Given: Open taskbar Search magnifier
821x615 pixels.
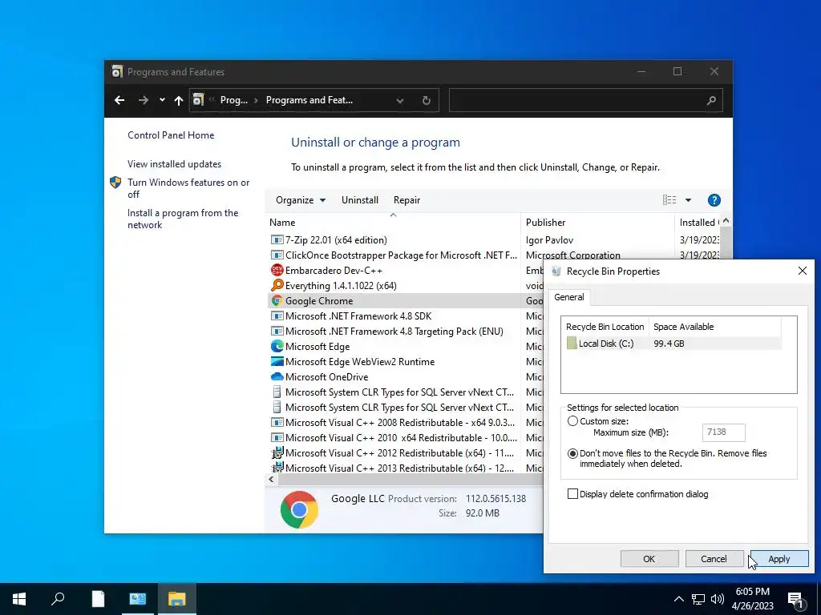Looking at the screenshot, I should click(58, 599).
